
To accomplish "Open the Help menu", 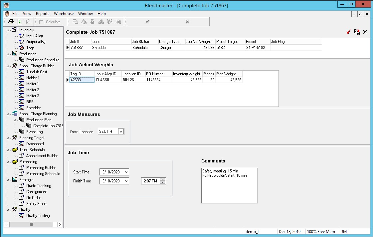I will point(101,14).
